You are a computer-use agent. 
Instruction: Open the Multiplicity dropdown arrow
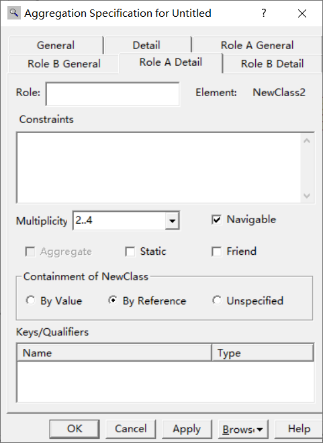(172, 220)
